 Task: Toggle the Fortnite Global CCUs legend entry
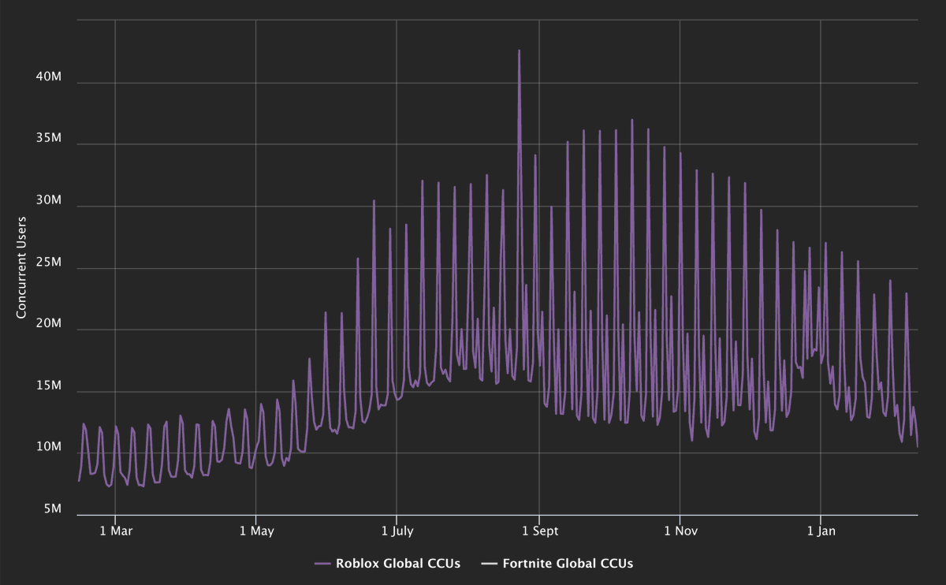tap(557, 564)
